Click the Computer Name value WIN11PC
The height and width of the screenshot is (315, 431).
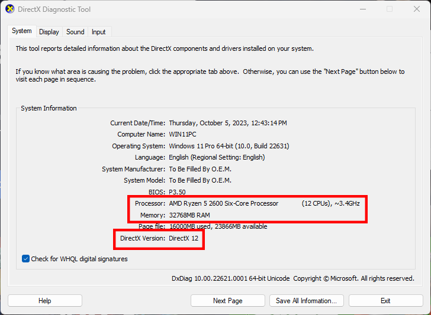(x=182, y=135)
